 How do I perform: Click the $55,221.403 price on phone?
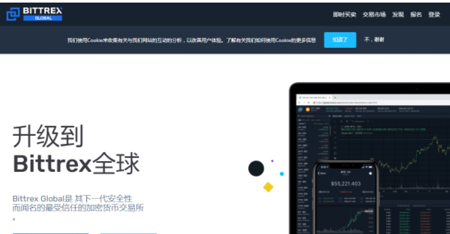tap(346, 184)
